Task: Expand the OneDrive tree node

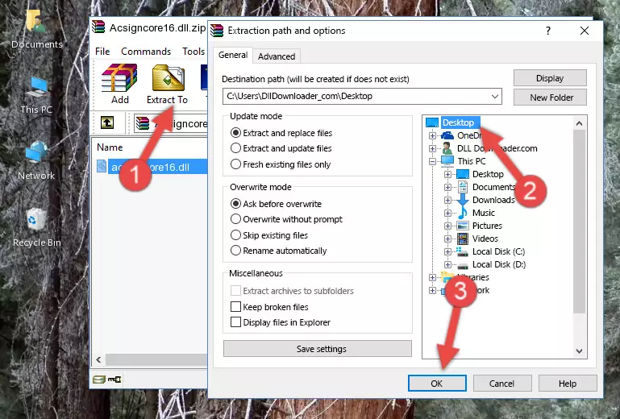Action: tap(432, 135)
